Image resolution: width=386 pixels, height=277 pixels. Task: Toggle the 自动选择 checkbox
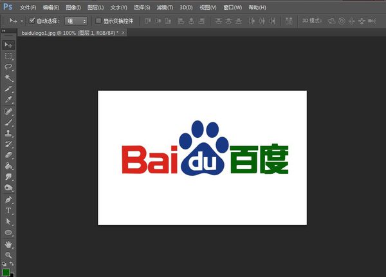click(32, 21)
